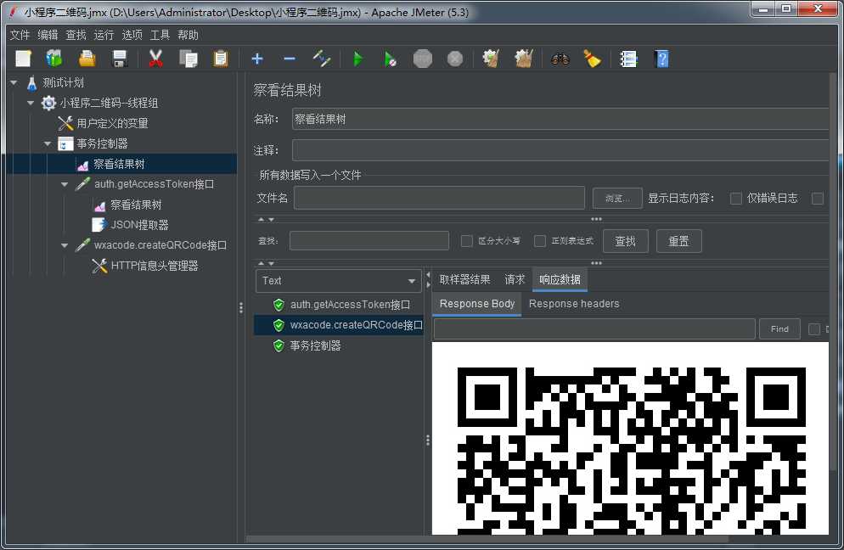Open the 帮助 menu
This screenshot has height=550, width=844.
[188, 35]
